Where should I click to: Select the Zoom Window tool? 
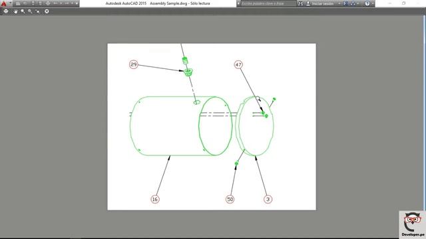pos(30,11)
